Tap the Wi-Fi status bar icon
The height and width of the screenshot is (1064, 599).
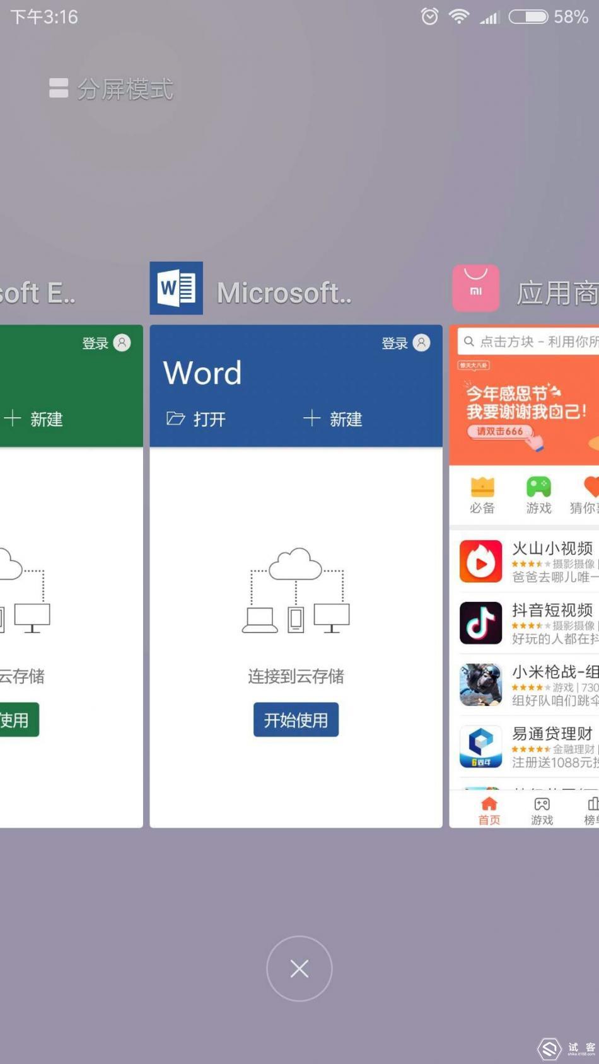(459, 16)
